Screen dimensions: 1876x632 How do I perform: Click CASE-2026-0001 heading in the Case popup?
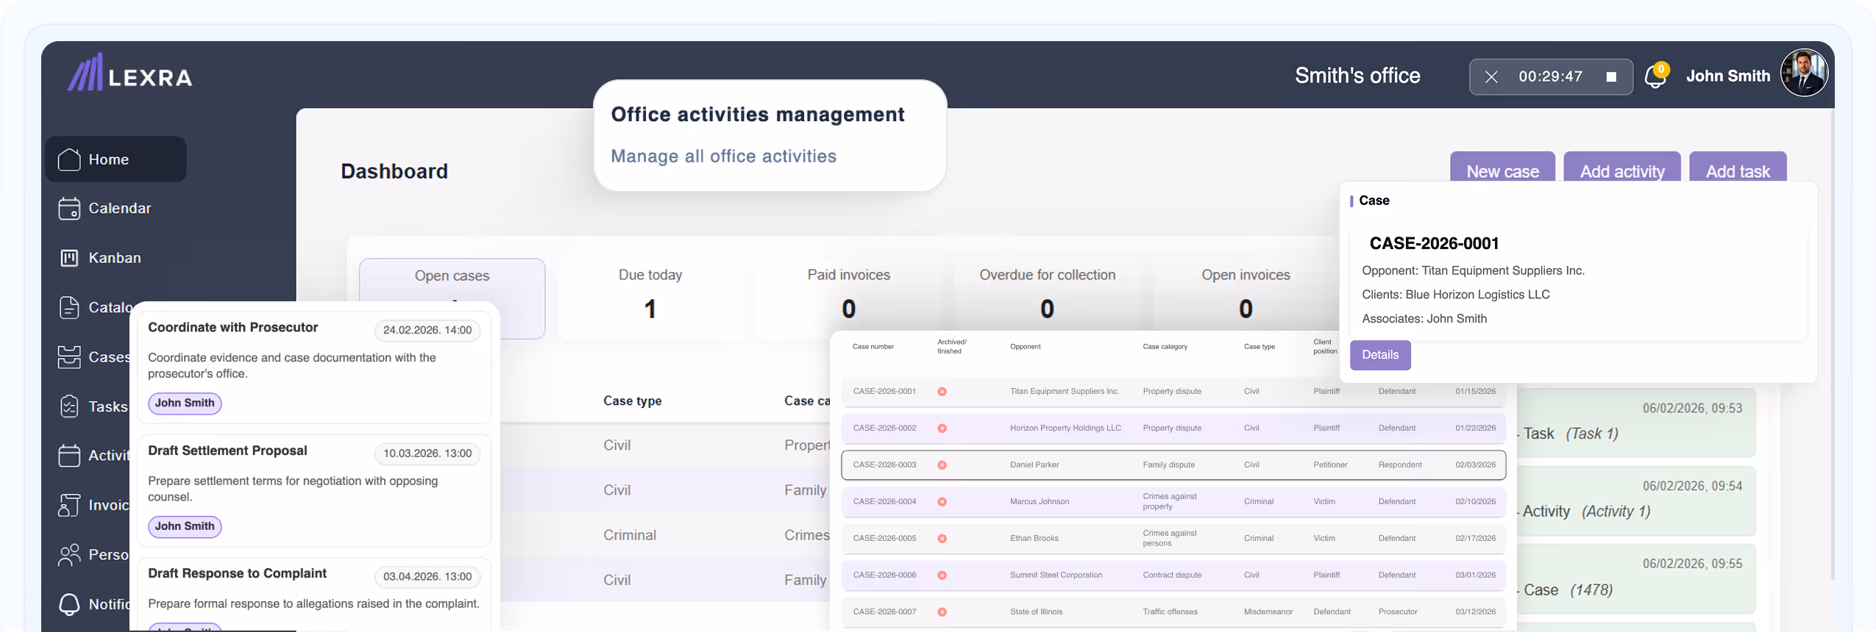[1434, 244]
